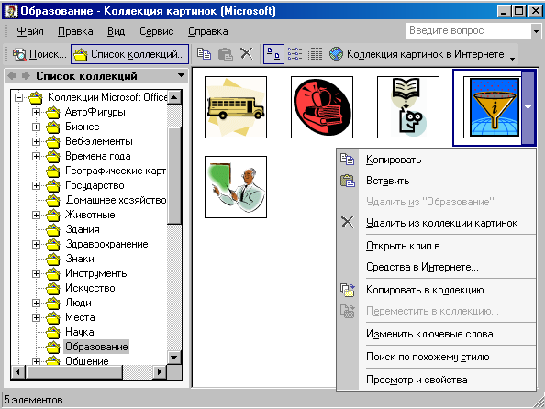Expand the Государство folder
The width and height of the screenshot is (545, 409).
[36, 185]
